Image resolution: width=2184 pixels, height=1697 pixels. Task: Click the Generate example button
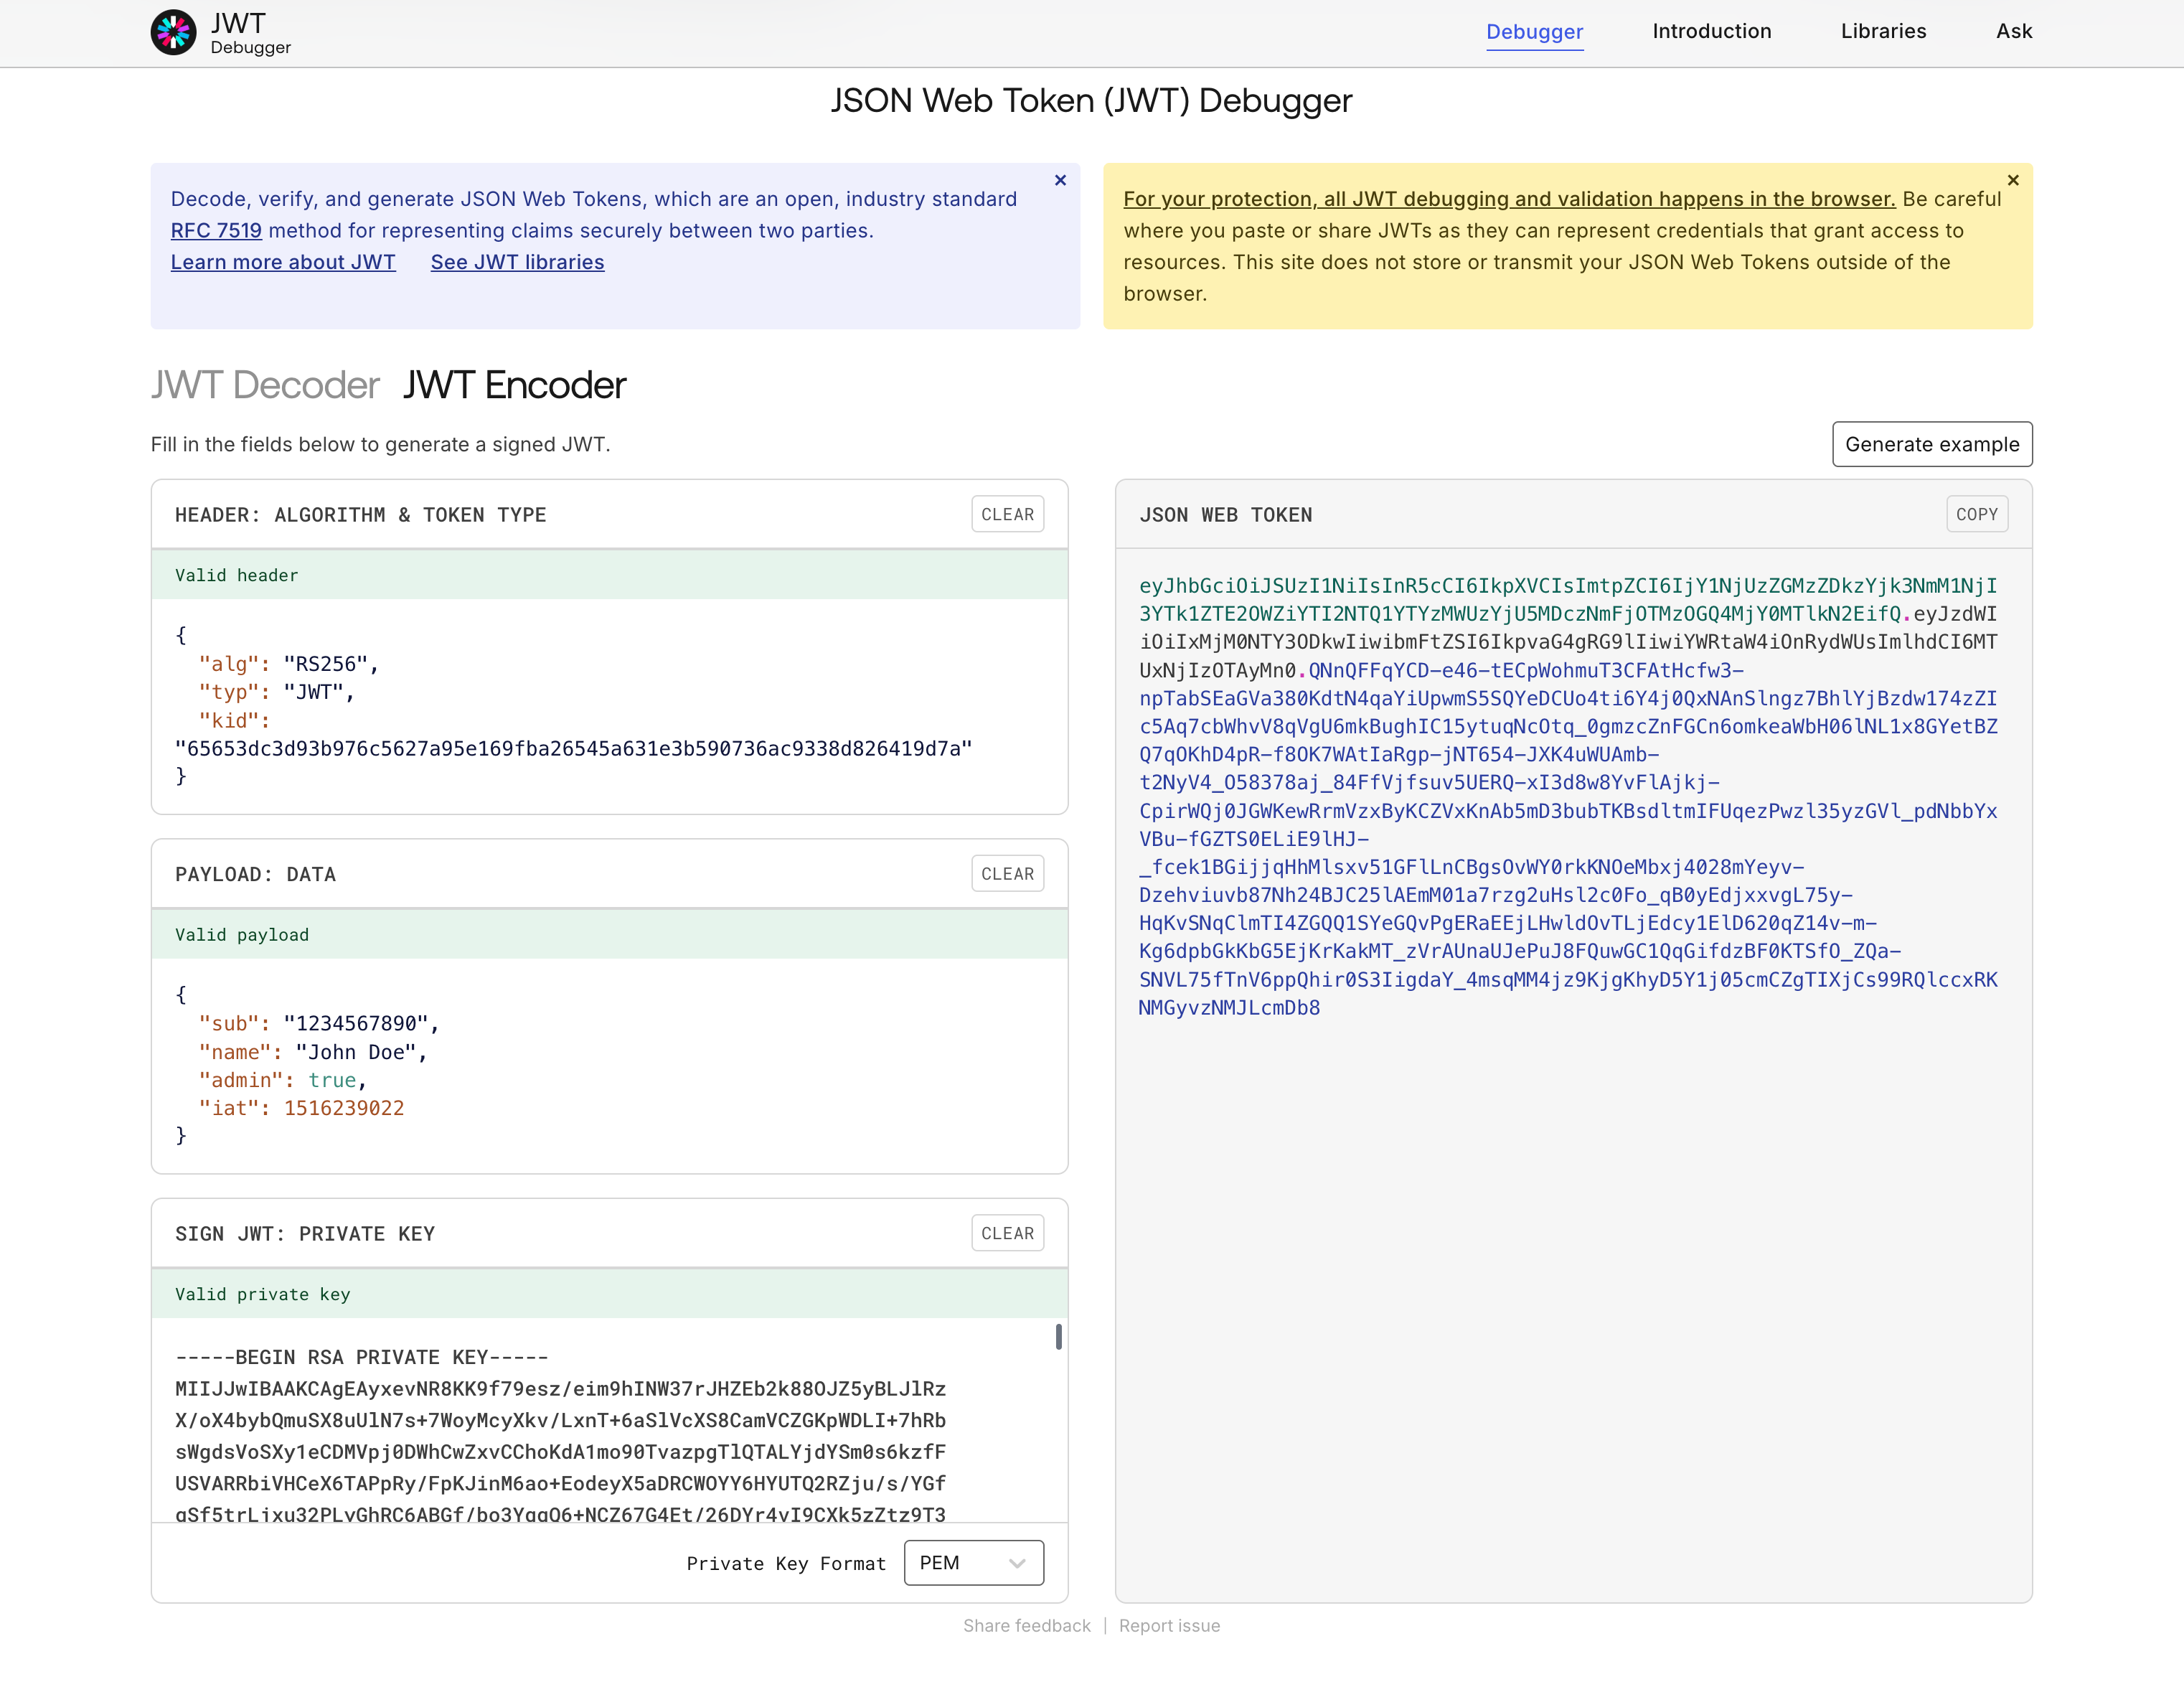coord(1932,444)
